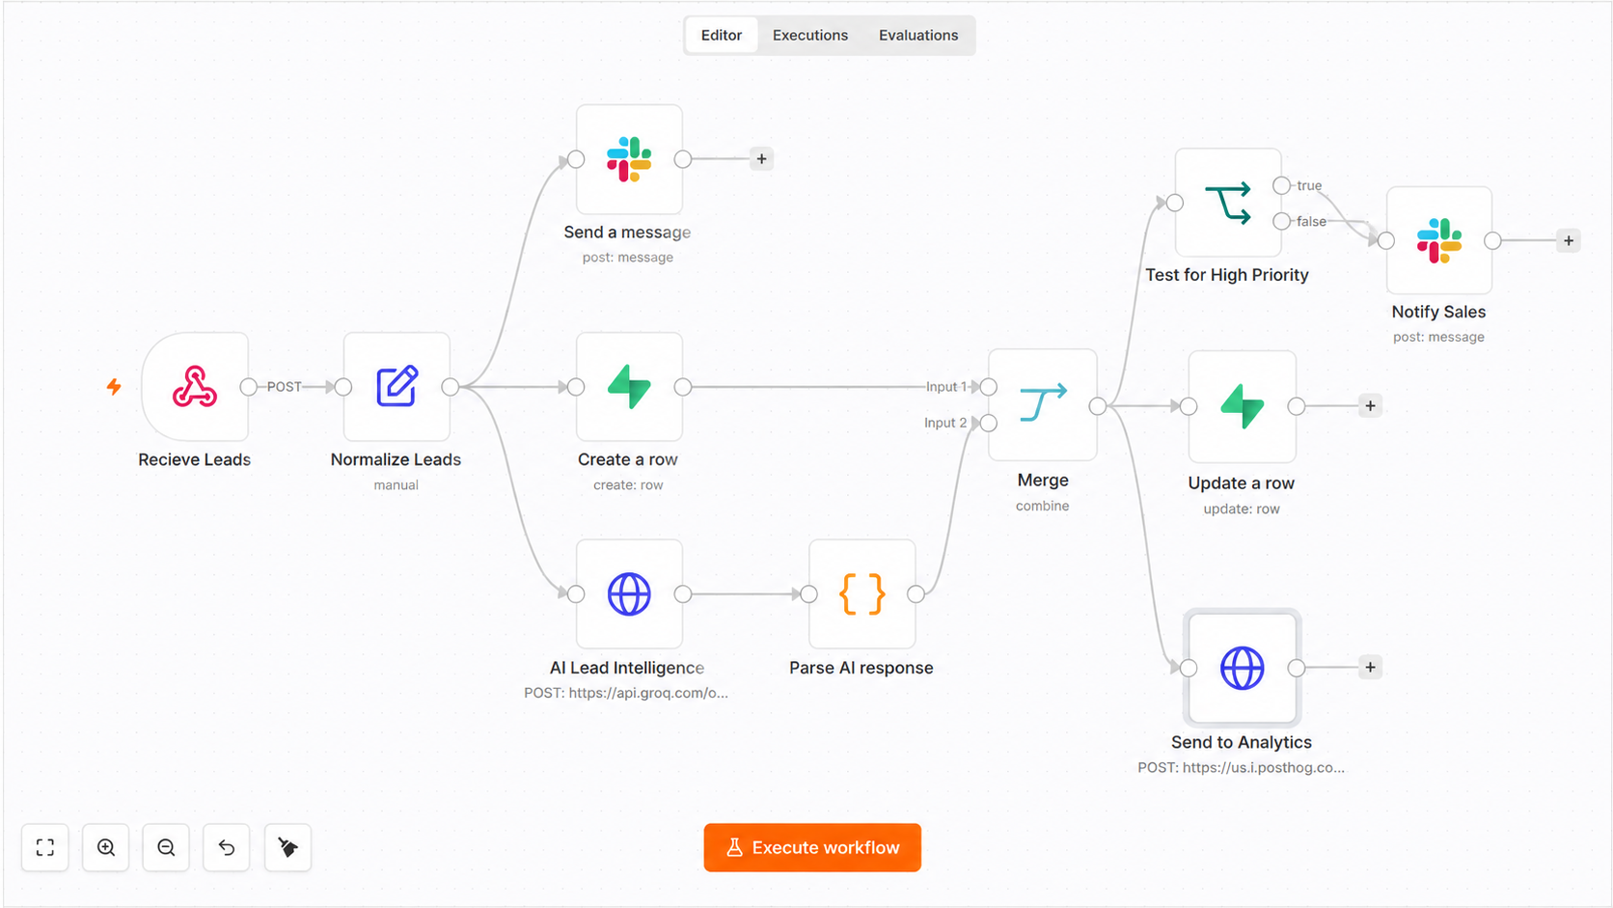Click the false output of High Priority test

click(x=1281, y=221)
